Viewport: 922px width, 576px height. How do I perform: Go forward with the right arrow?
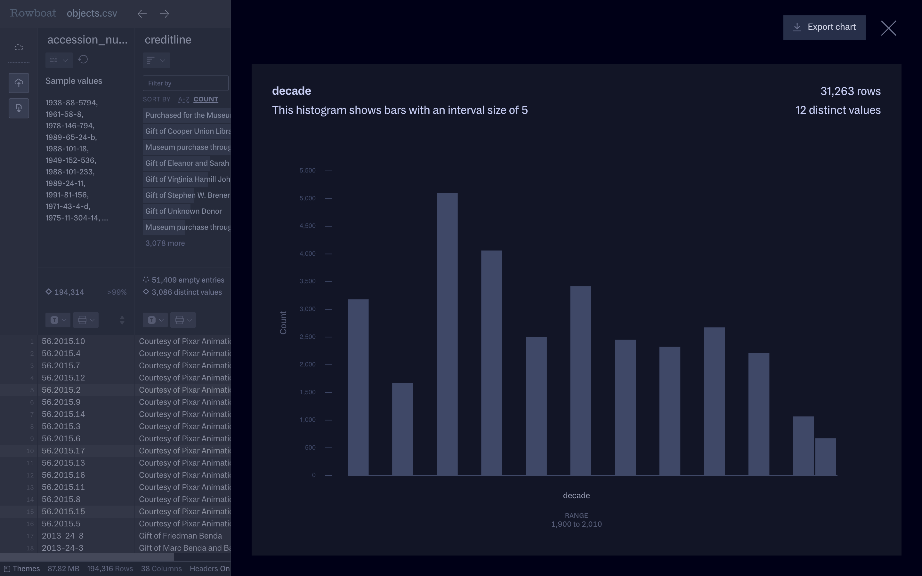[x=165, y=14]
